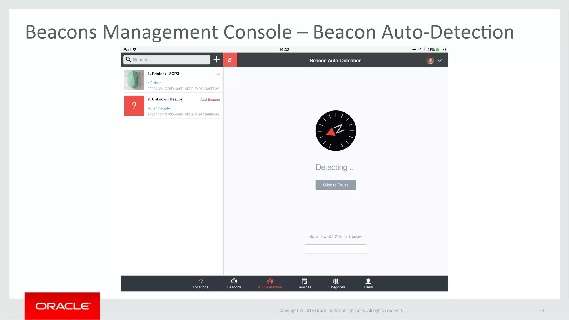Click the compass detection icon
This screenshot has width=569, height=320.
(336, 131)
